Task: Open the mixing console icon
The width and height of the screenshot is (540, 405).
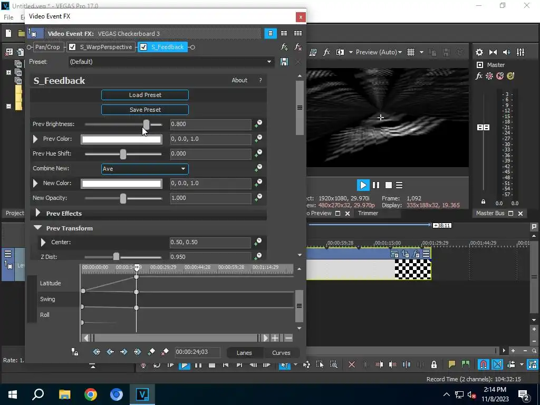Action: tap(520, 52)
